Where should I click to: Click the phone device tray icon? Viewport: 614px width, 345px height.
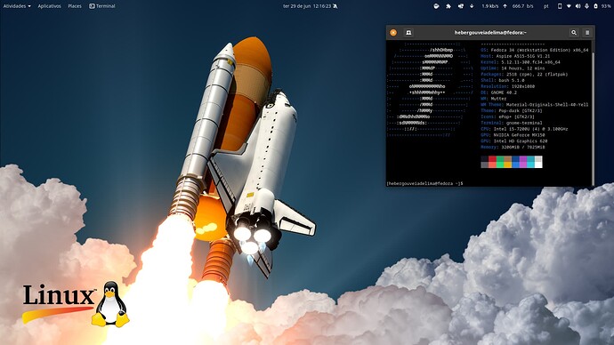click(560, 6)
